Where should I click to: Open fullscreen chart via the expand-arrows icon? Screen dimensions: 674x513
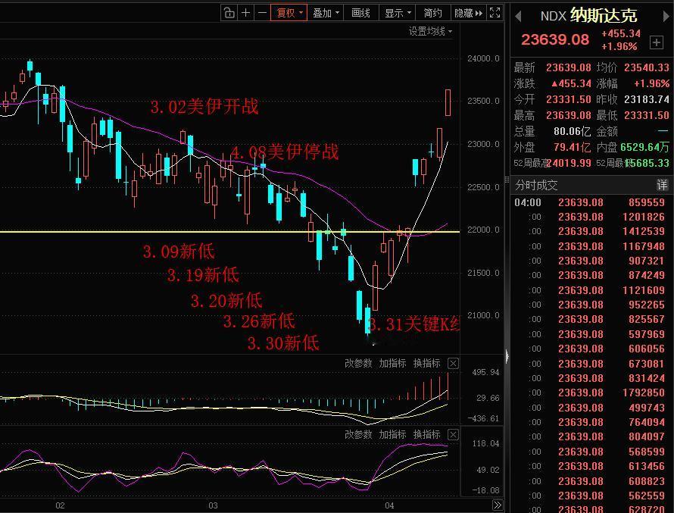(495, 13)
